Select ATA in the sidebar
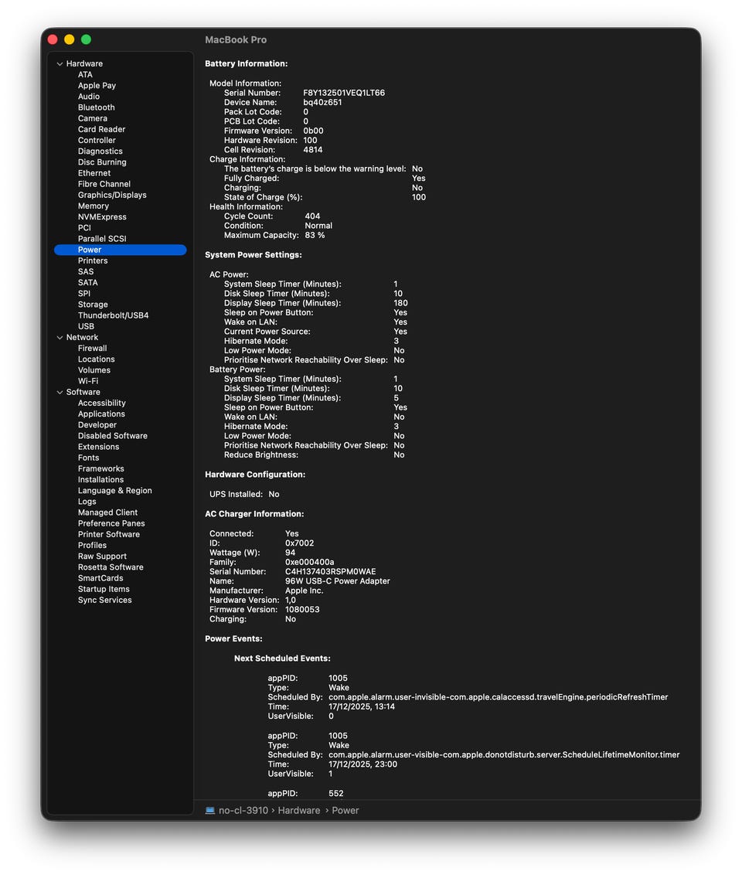Image resolution: width=742 pixels, height=875 pixels. 85,75
